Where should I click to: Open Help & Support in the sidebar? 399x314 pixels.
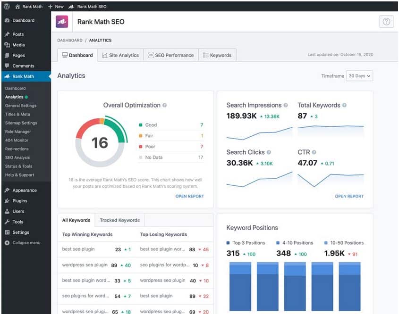19,175
